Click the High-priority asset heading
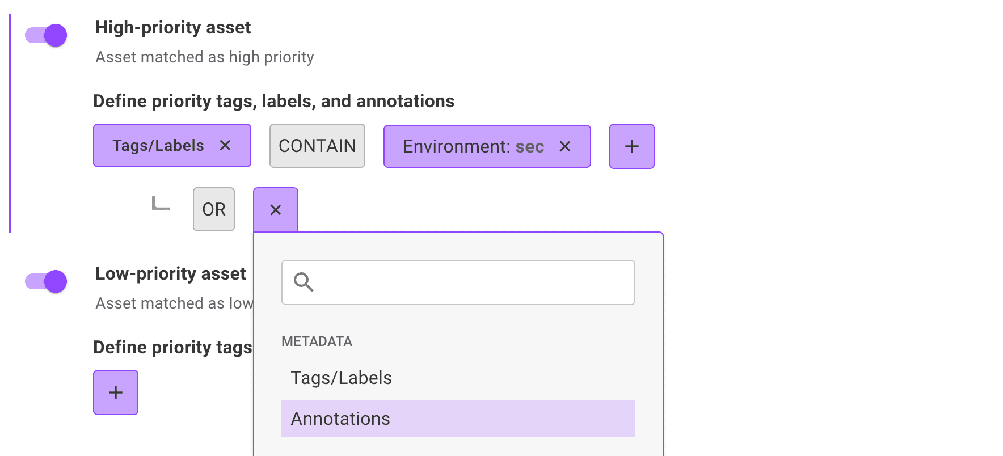The width and height of the screenshot is (1003, 456). [x=173, y=27]
